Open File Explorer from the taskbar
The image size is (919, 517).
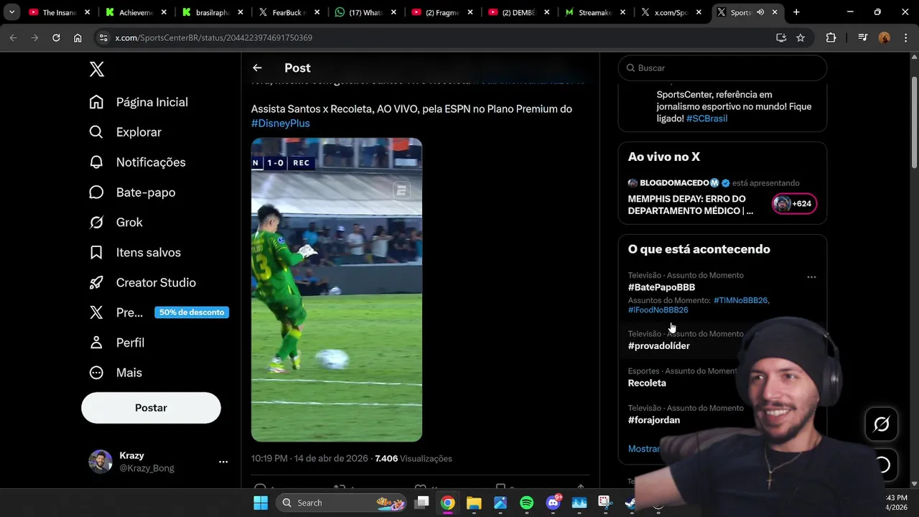[473, 503]
